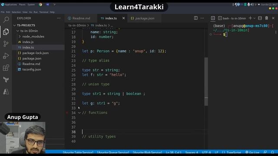Close the terminal panel
This screenshot has width=278, height=156.
273,18
